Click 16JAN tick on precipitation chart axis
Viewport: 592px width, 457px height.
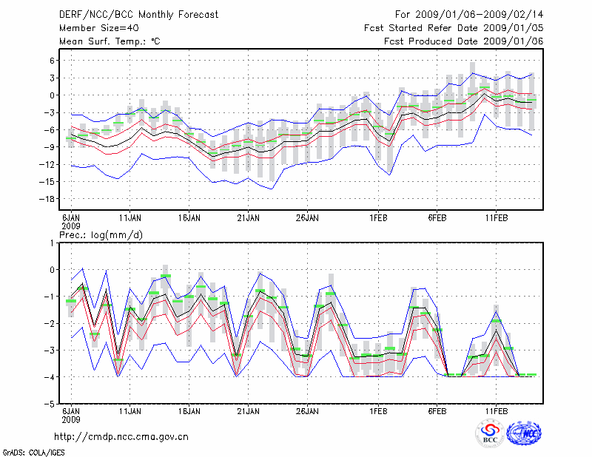tap(189, 410)
